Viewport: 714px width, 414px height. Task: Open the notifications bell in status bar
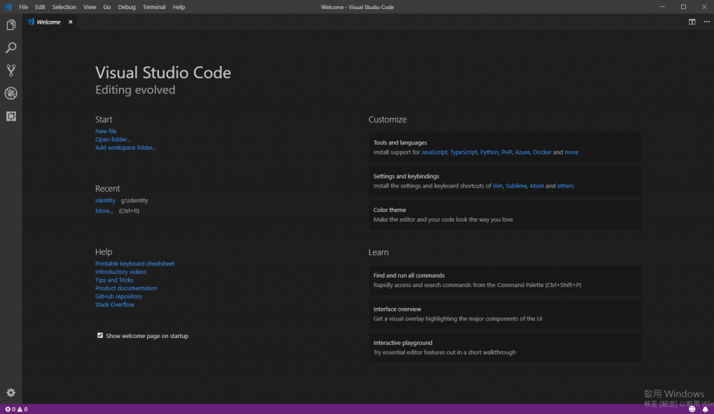tap(705, 409)
